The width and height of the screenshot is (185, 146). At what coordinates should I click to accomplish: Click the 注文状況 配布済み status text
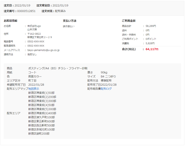click(60, 11)
